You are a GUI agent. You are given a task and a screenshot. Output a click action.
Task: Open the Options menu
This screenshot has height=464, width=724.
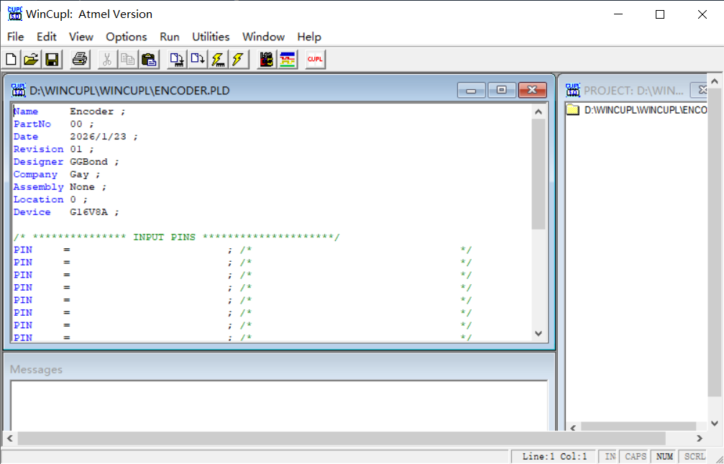pyautogui.click(x=126, y=37)
